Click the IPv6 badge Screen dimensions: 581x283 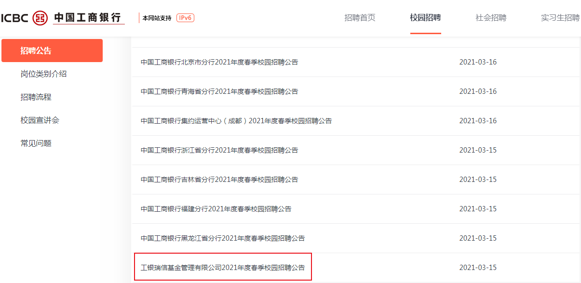(x=185, y=18)
